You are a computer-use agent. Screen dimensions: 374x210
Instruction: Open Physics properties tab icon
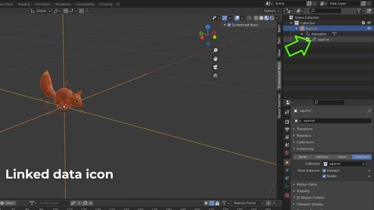click(287, 170)
